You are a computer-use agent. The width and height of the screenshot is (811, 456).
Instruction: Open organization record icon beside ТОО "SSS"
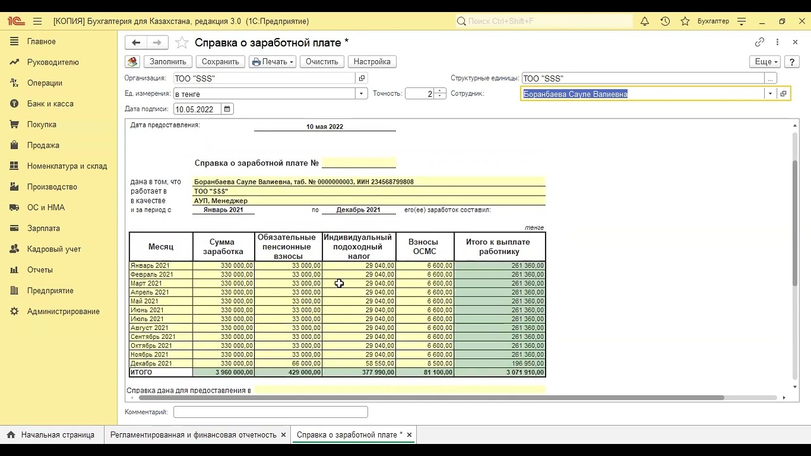coord(362,79)
